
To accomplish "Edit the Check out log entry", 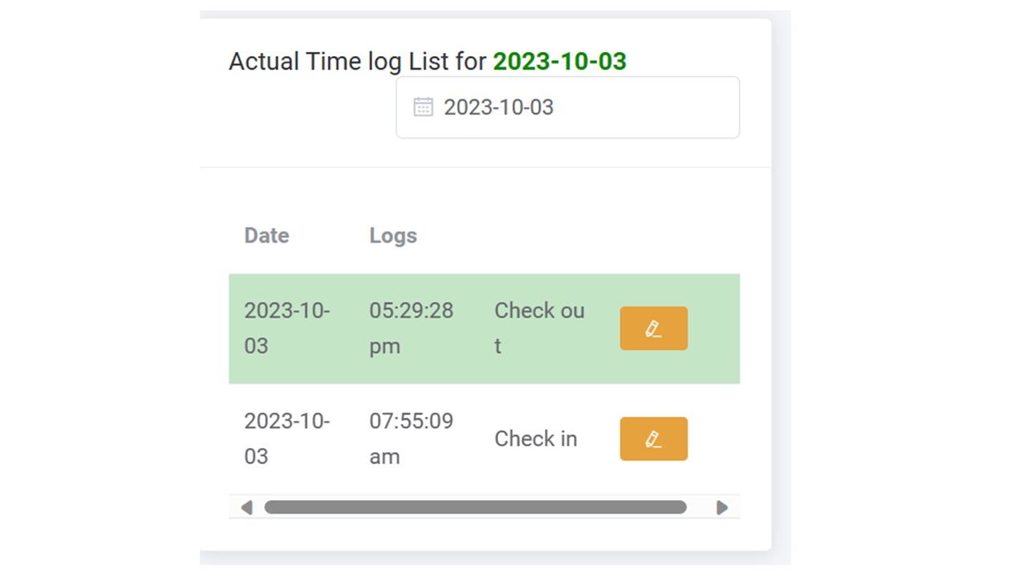I will (653, 329).
